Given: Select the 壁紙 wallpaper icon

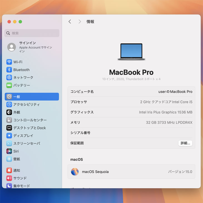Looking at the screenshot, I should point(9,159).
